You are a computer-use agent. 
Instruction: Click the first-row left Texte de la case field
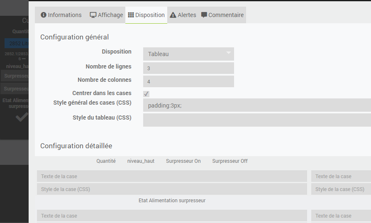(x=172, y=176)
